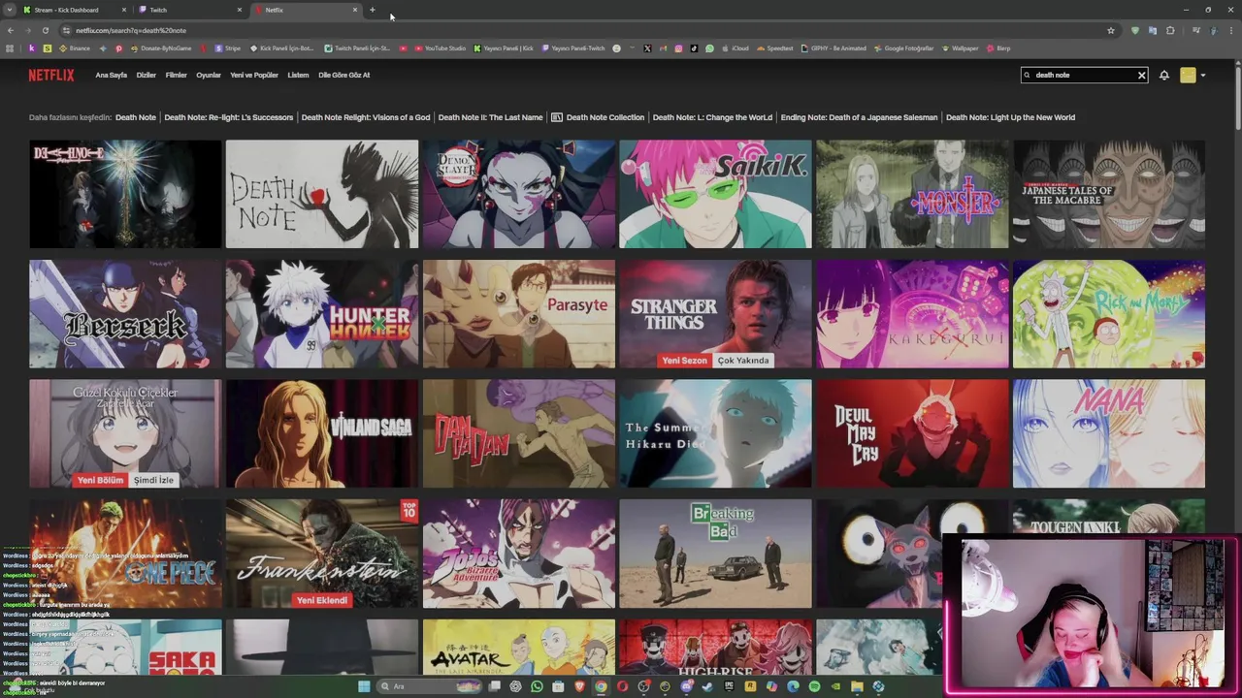Screen dimensions: 1242x698
Task: Open Diziler in Netflix menu
Action: point(147,75)
